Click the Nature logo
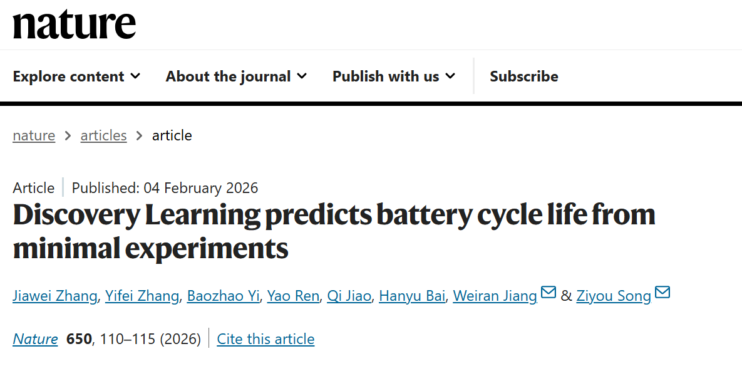 coord(74,24)
